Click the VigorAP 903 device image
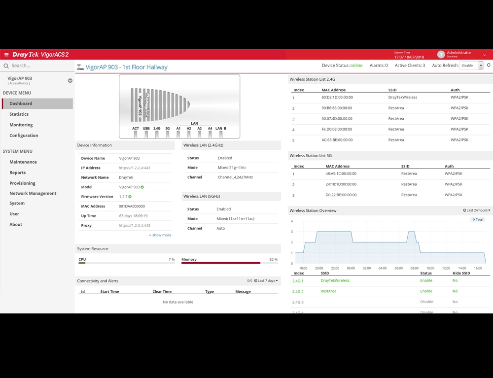The width and height of the screenshot is (493, 378). click(179, 106)
